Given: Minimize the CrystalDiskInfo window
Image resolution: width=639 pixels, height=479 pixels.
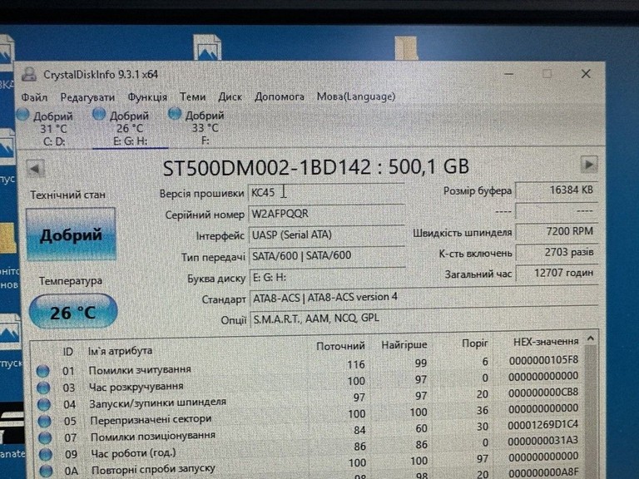Looking at the screenshot, I should (508, 74).
